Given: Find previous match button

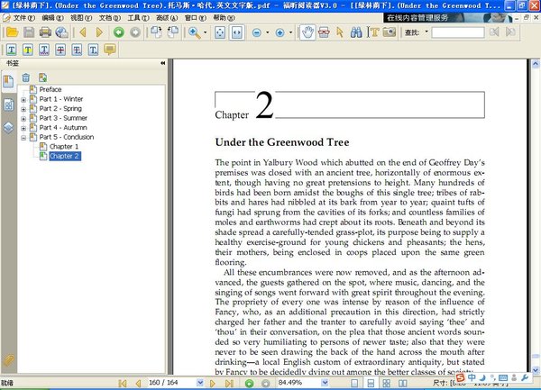Looking at the screenshot, I should (494, 32).
